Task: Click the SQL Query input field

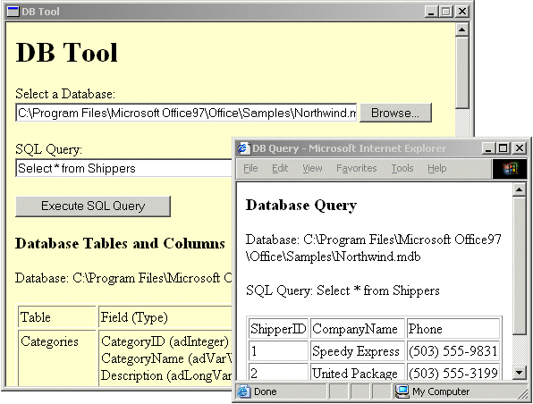Action: 124,169
